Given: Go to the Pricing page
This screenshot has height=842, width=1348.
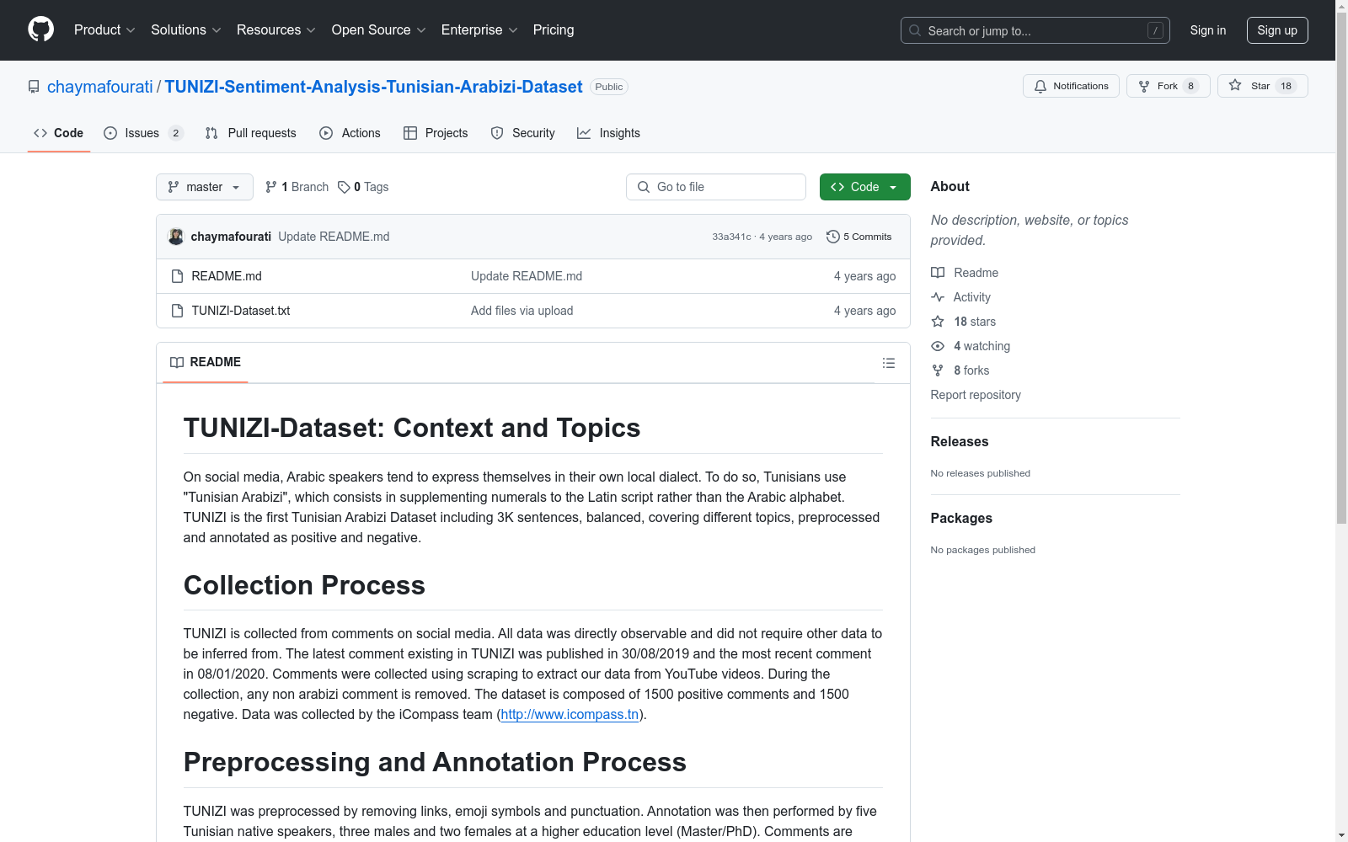Looking at the screenshot, I should click(x=554, y=30).
